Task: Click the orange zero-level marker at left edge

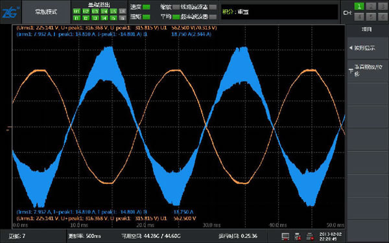Action: (x=9, y=128)
